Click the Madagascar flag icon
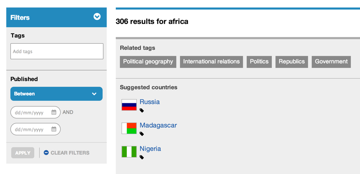The width and height of the screenshot is (360, 174). [x=129, y=128]
